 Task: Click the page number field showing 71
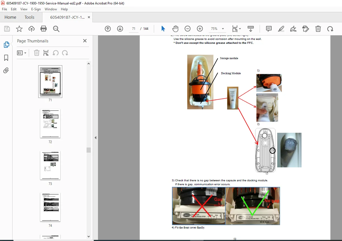pos(134,29)
